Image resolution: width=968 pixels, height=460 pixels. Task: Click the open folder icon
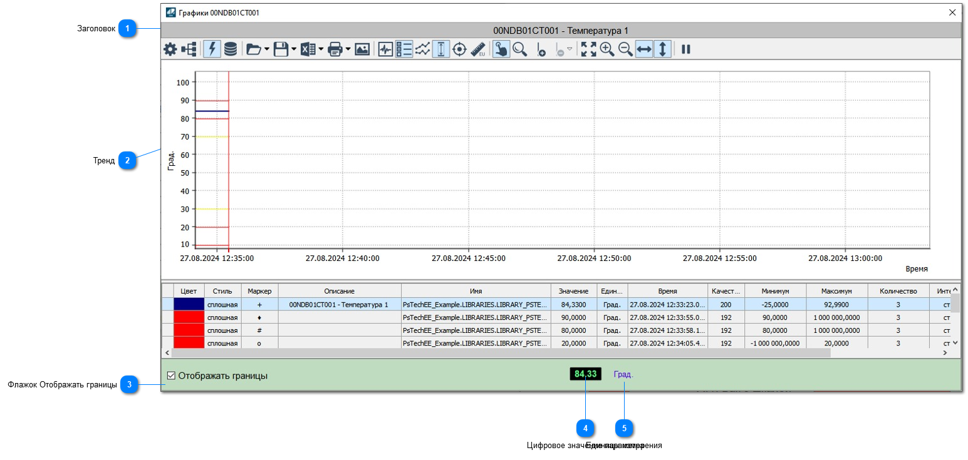[253, 49]
